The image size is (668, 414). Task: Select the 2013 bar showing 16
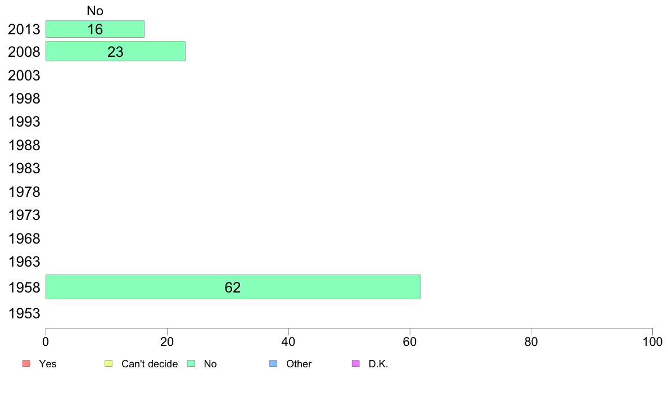95,29
